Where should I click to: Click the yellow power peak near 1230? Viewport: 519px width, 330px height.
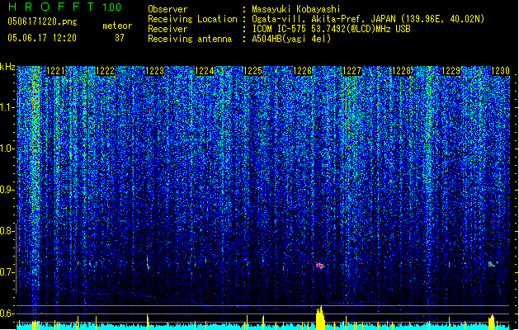[492, 322]
